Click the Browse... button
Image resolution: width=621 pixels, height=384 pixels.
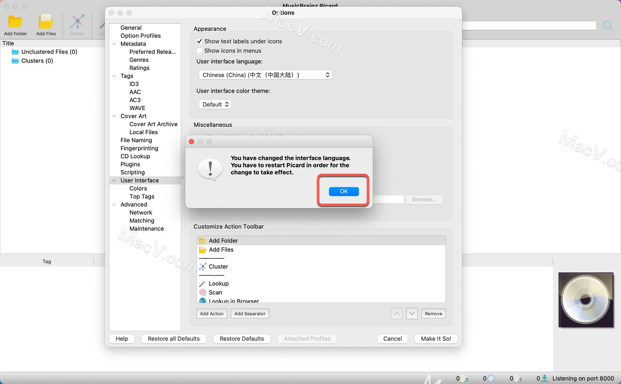click(424, 200)
